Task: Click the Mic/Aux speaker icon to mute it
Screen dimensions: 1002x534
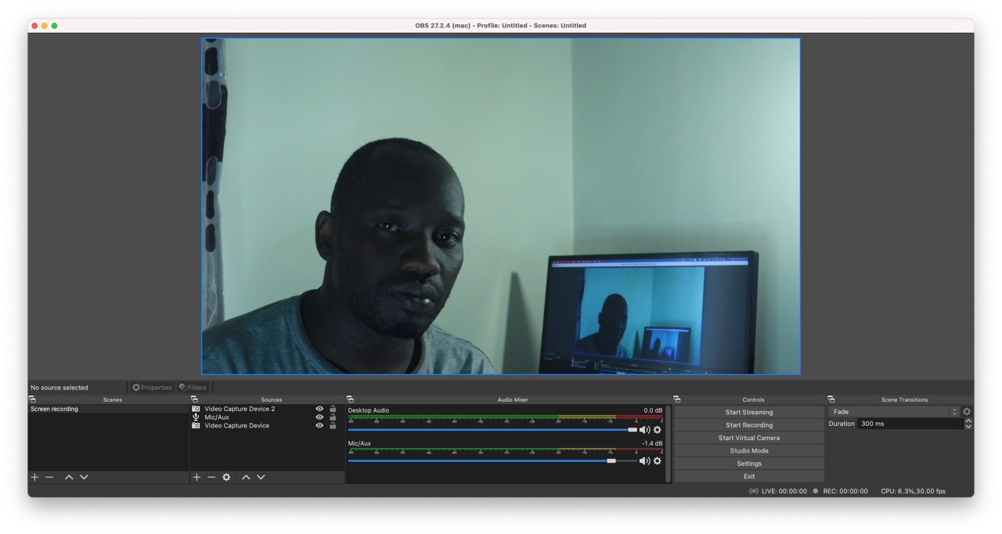Action: [644, 460]
